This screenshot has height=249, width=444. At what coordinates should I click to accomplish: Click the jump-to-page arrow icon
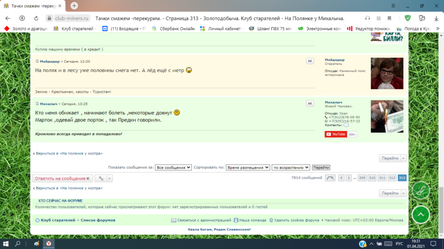tap(330, 178)
